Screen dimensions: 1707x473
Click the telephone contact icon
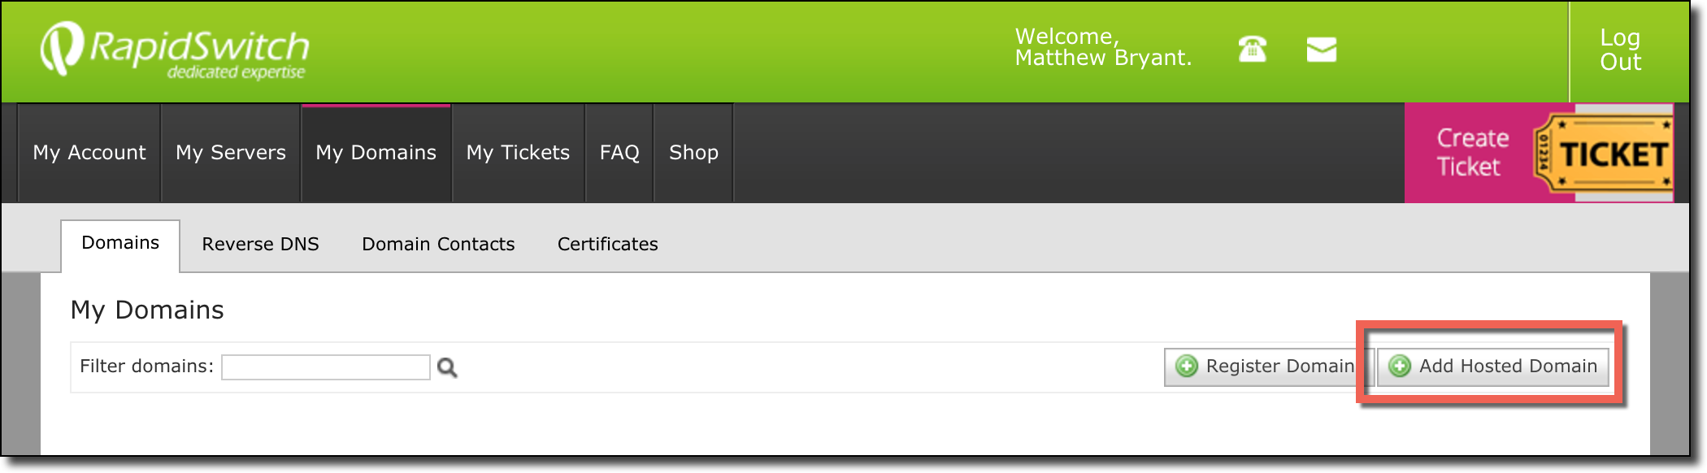point(1252,49)
